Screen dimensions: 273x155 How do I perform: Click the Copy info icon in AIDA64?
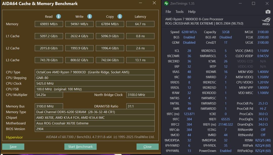coord(120,16)
